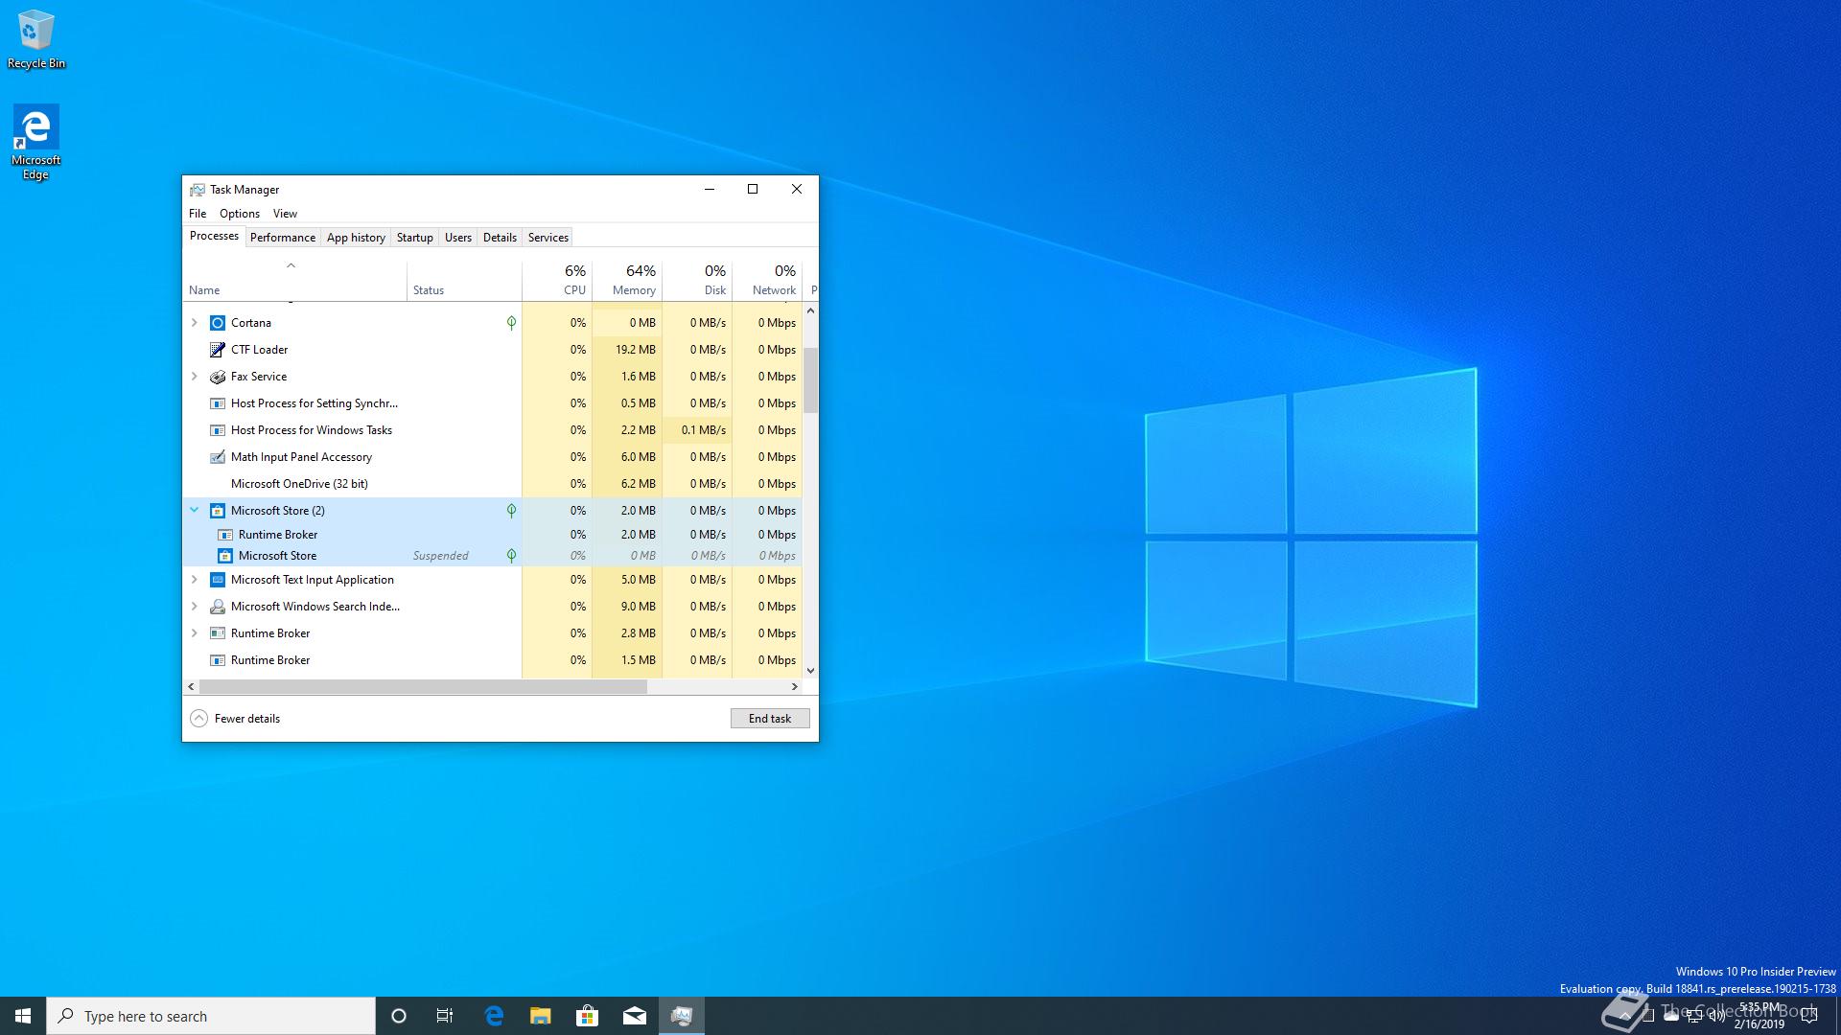Select the Runtime Broker row with 1.5 MB
1841x1035 pixels.
pyautogui.click(x=492, y=660)
